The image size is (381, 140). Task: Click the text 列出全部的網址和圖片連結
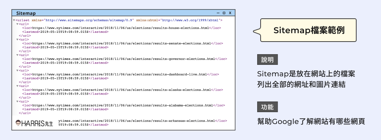point(301,84)
